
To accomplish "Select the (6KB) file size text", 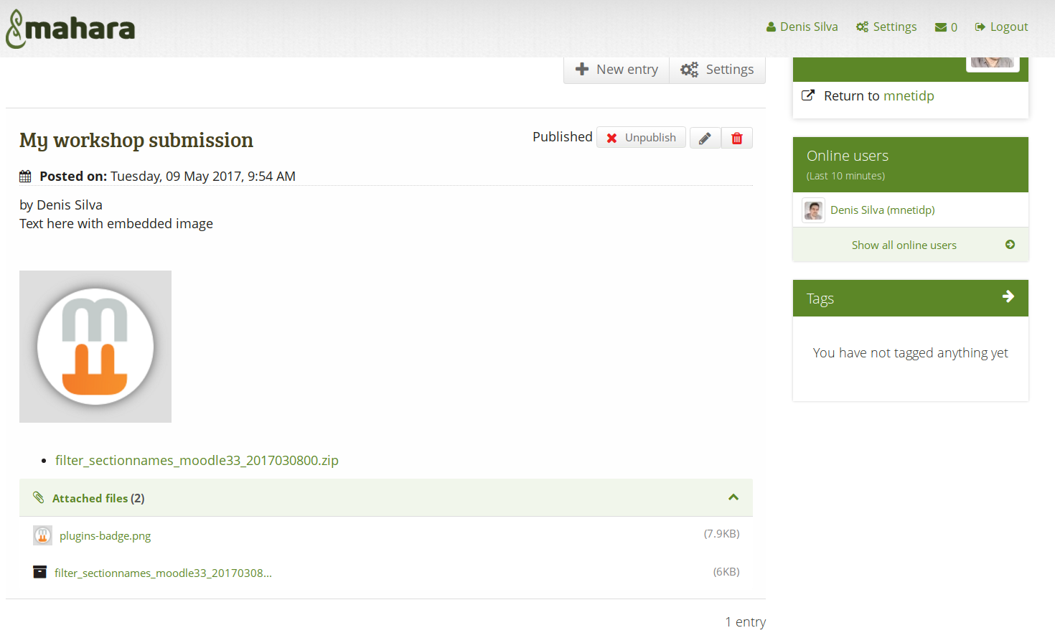I will [726, 572].
